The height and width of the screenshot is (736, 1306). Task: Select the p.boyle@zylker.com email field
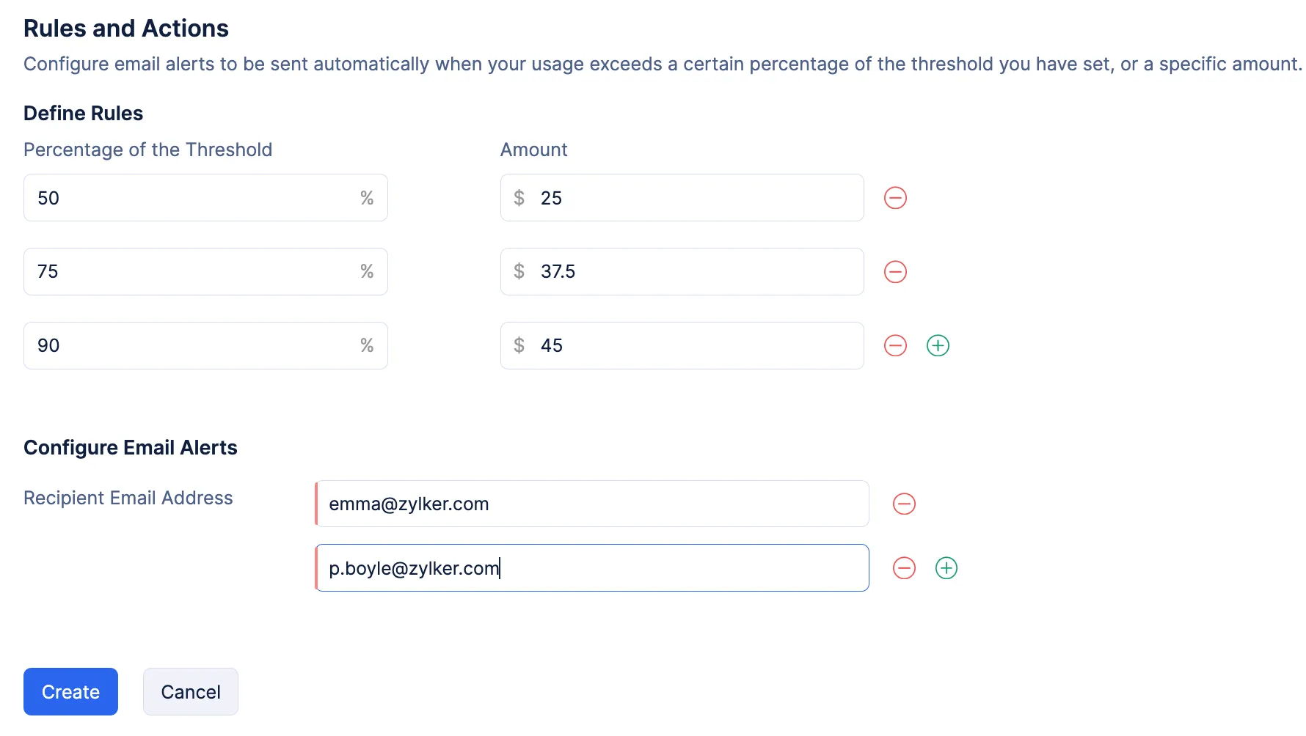click(592, 568)
